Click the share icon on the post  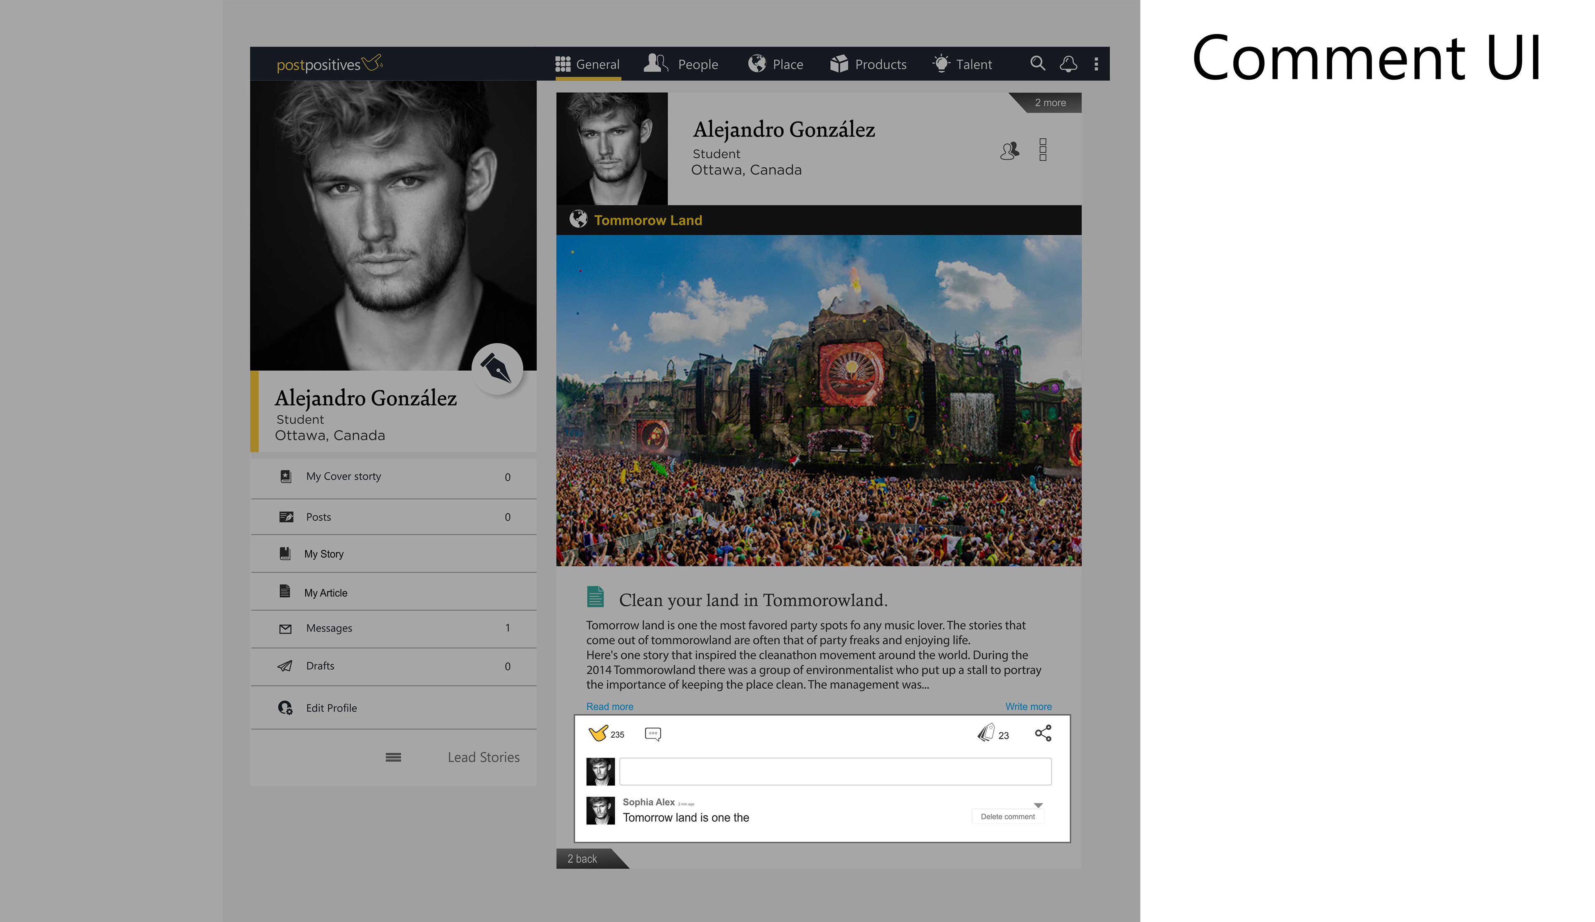[x=1043, y=733]
